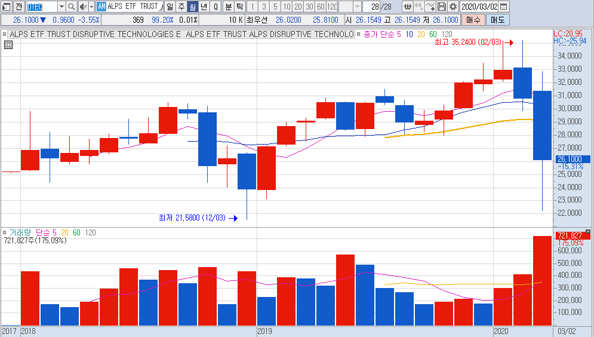Screen dimensions: 594x337
Task: Open chart settings gear icon
Action: (453, 7)
